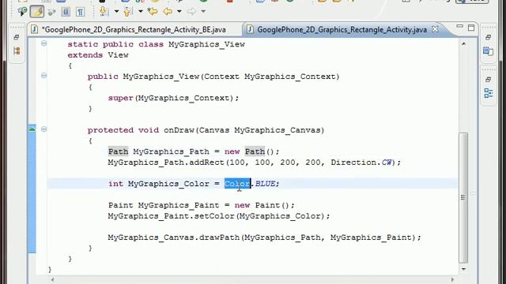Click MyGraphics_Canvas.drawPath statement
The width and height of the screenshot is (506, 284).
[265, 237]
